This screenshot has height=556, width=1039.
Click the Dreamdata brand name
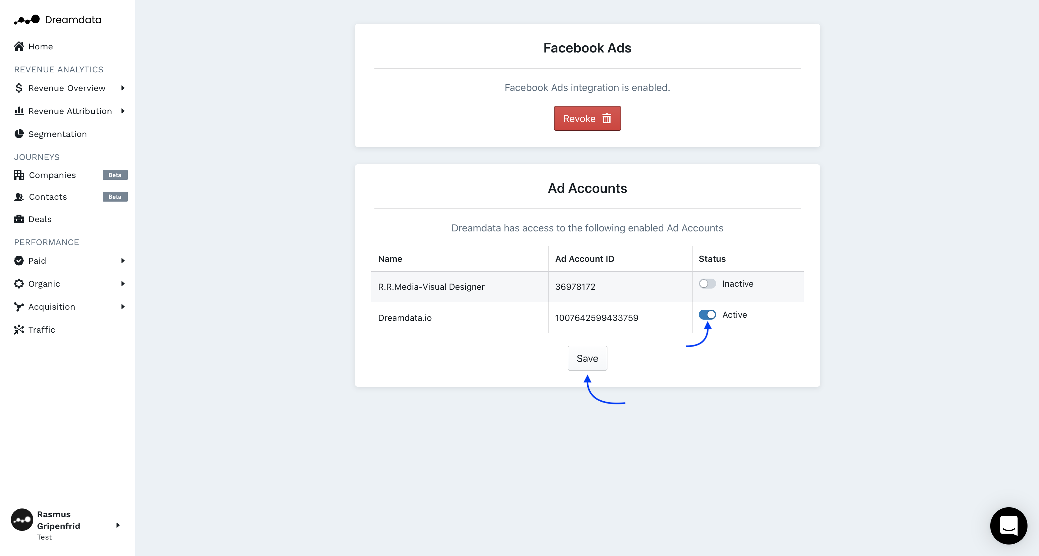pyautogui.click(x=73, y=20)
